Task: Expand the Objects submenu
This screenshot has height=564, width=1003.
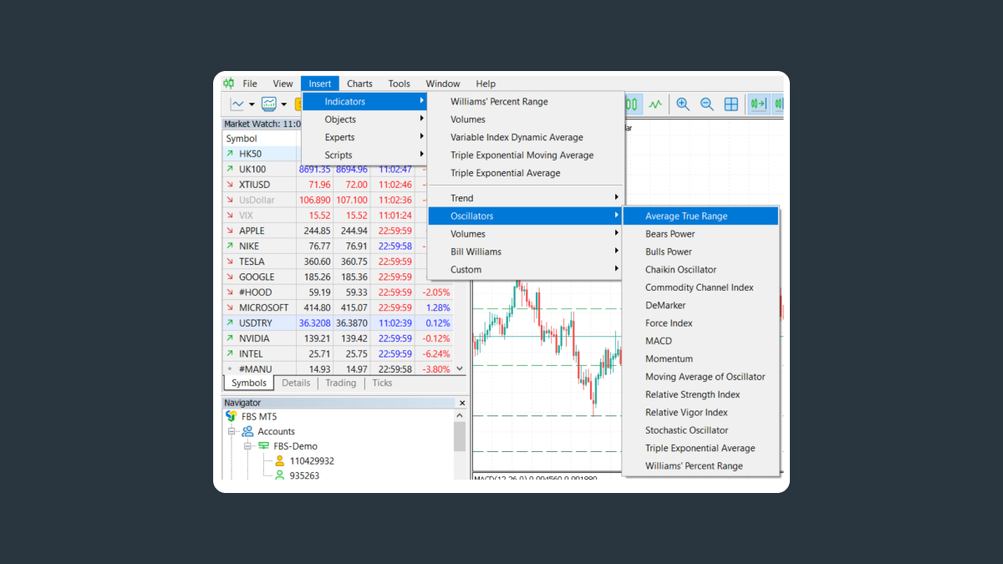Action: (x=364, y=119)
